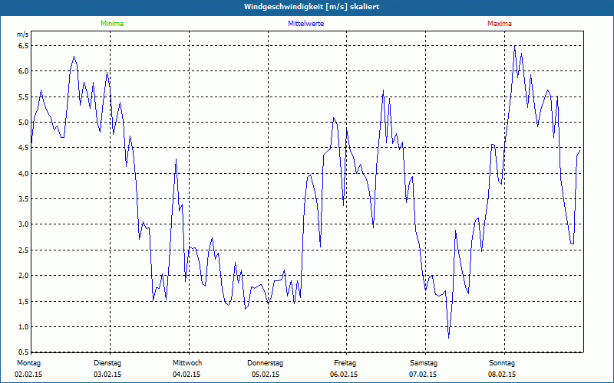The image size is (614, 383).
Task: Select the 08.02.15 date label
Action: [501, 374]
